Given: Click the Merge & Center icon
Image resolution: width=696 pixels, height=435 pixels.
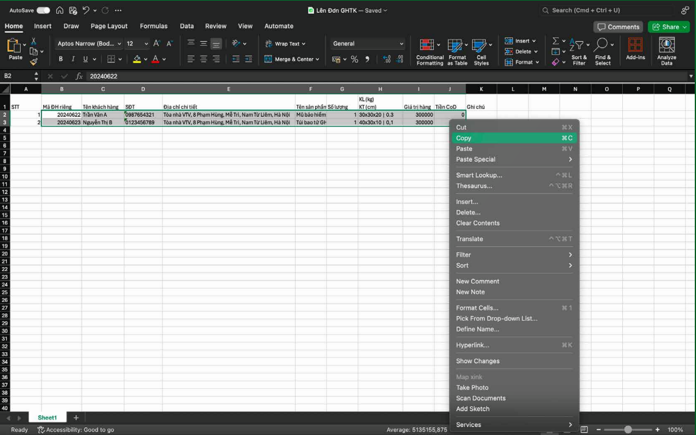Looking at the screenshot, I should 269,60.
